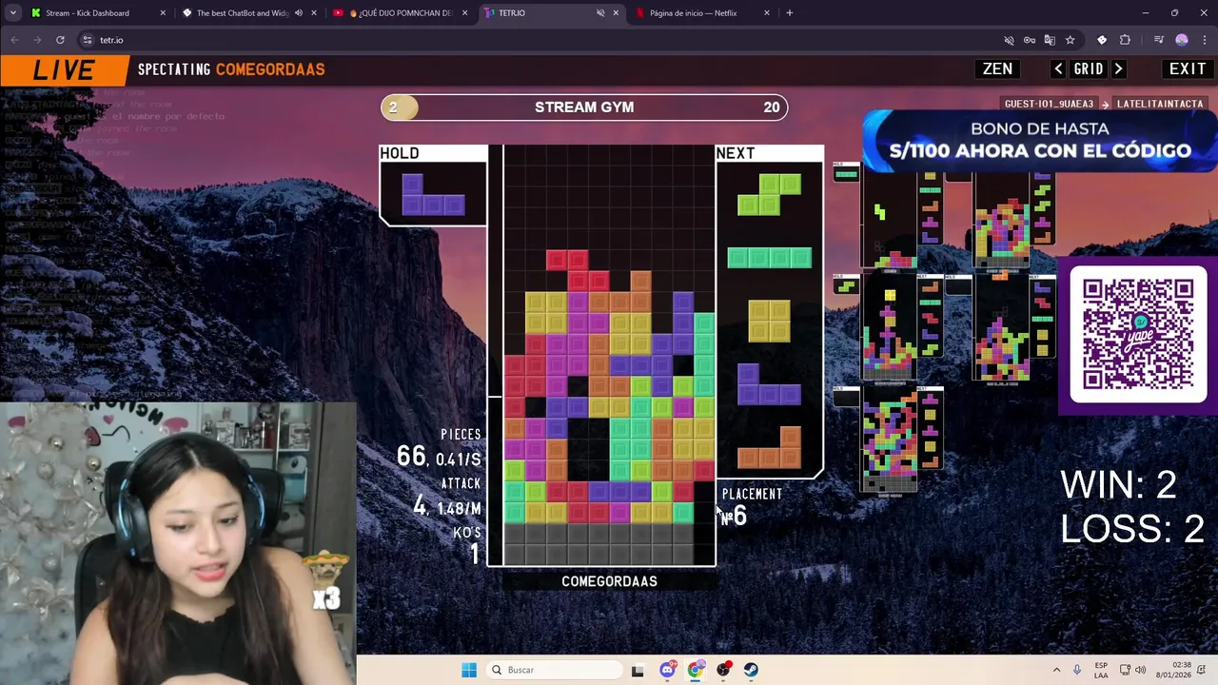Close the Kick Dashboard tab
Screen dimensions: 1218x685
pyautogui.click(x=163, y=13)
